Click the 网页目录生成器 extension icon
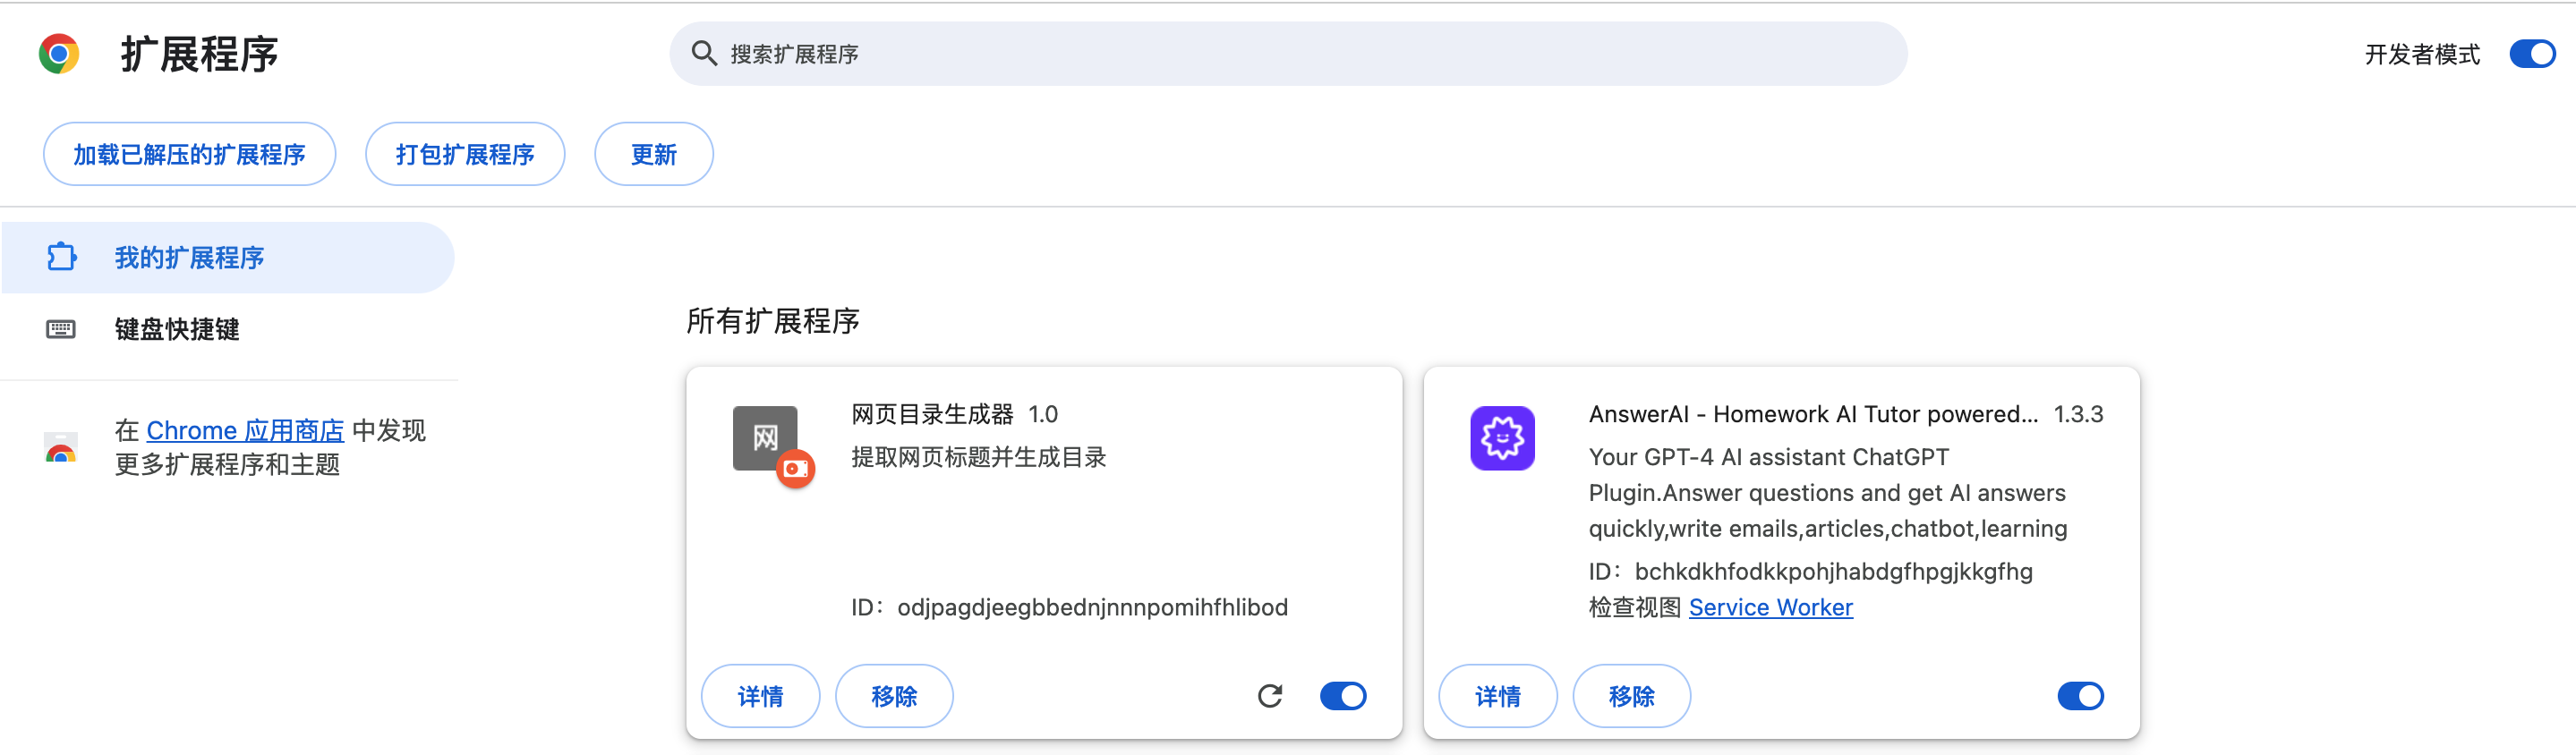 click(766, 438)
